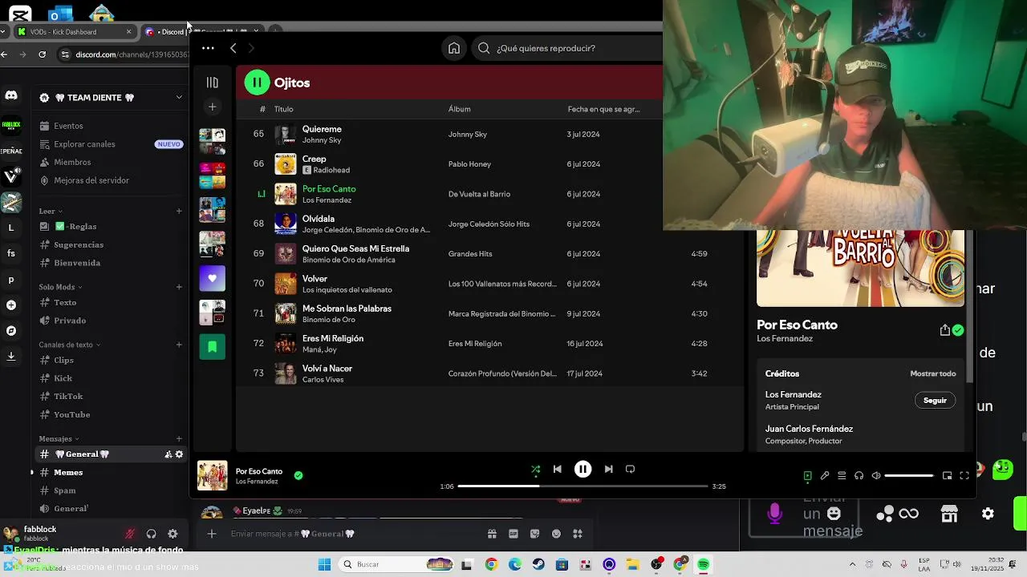Seek within the song progress bar
This screenshot has width=1027, height=577.
coord(583,486)
